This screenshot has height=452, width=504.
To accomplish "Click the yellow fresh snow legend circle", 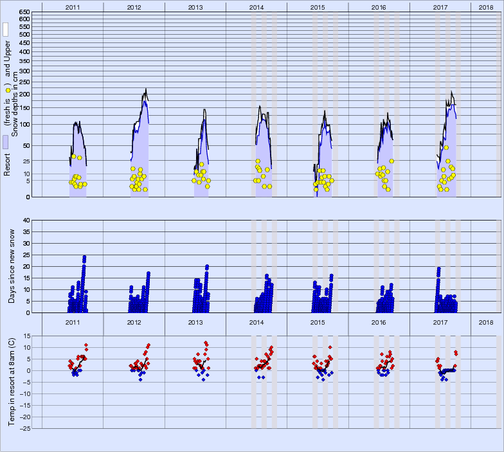I will click(x=8, y=90).
